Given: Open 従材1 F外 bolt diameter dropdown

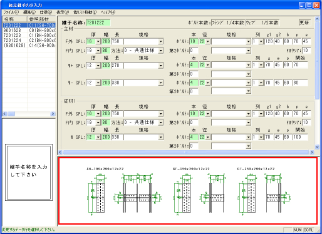Looking at the screenshot, I should tap(208, 114).
